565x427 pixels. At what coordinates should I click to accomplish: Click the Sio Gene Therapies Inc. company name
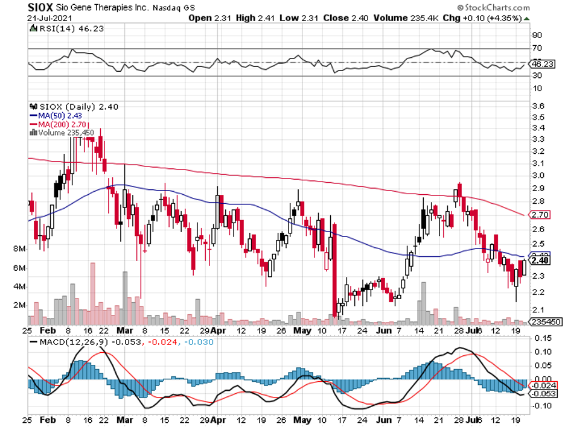point(102,8)
